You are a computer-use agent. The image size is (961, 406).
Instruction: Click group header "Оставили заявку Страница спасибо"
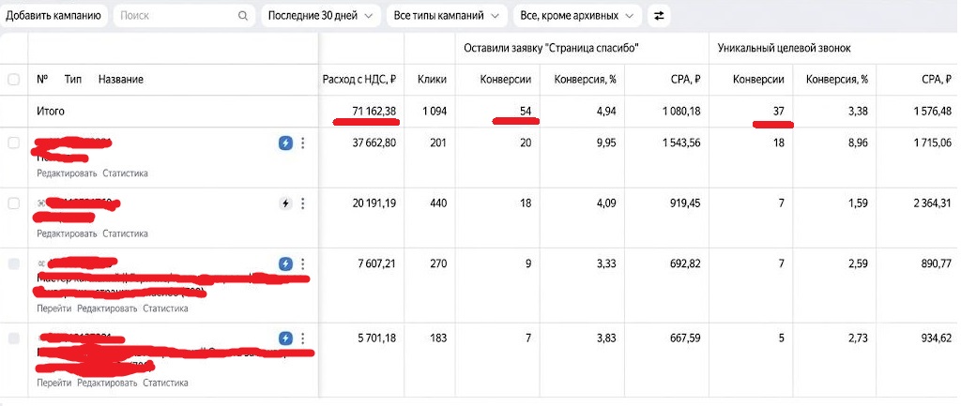[x=552, y=48]
